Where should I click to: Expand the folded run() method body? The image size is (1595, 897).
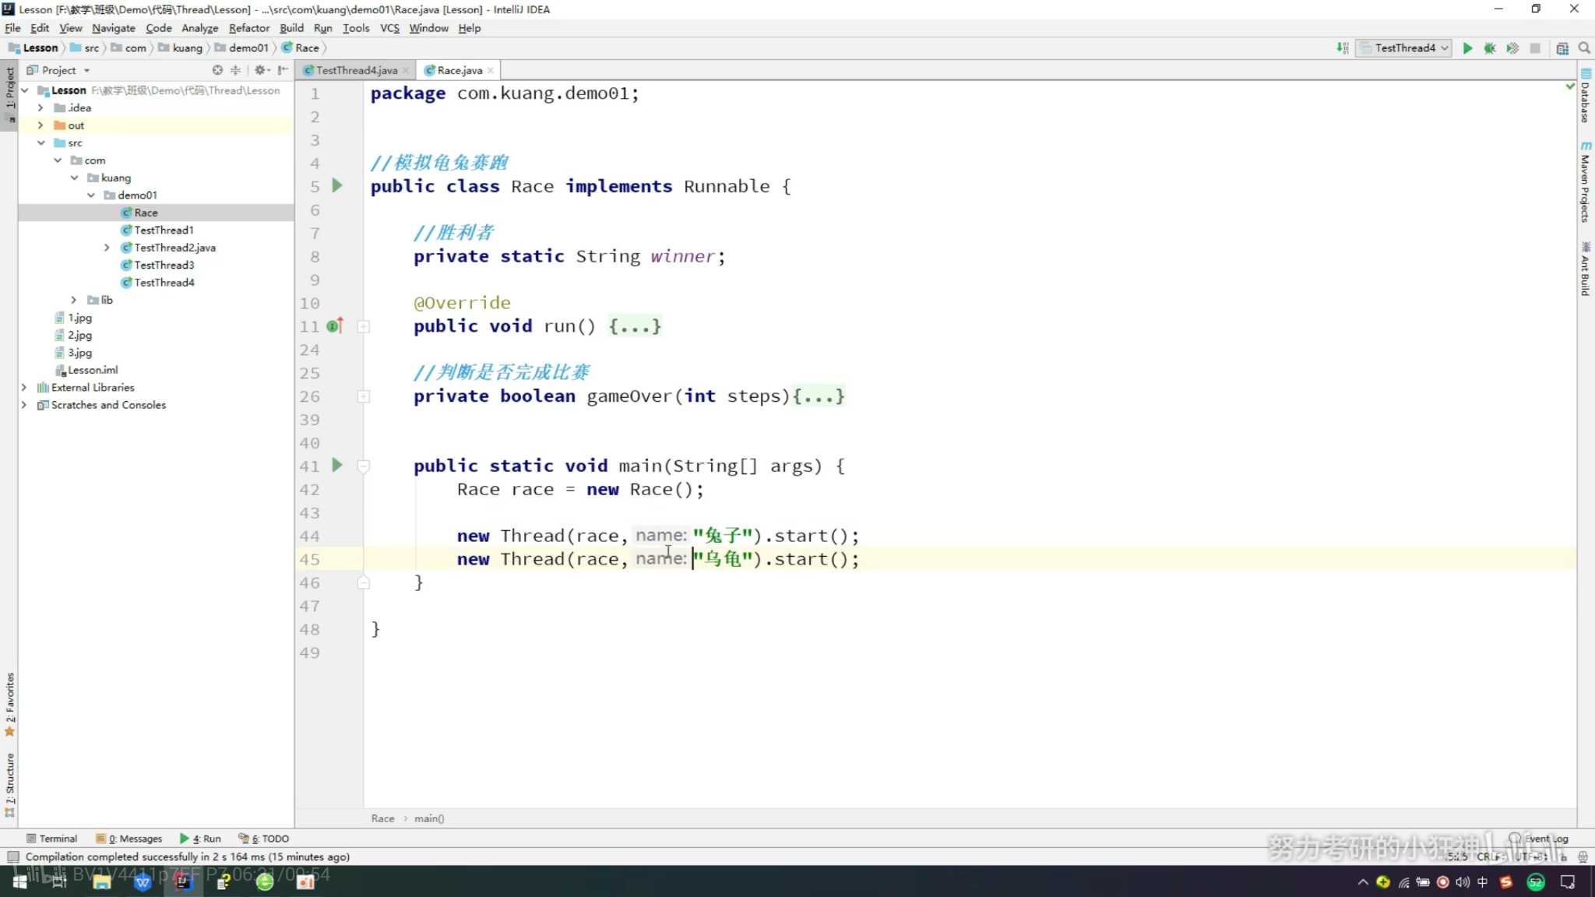point(363,326)
